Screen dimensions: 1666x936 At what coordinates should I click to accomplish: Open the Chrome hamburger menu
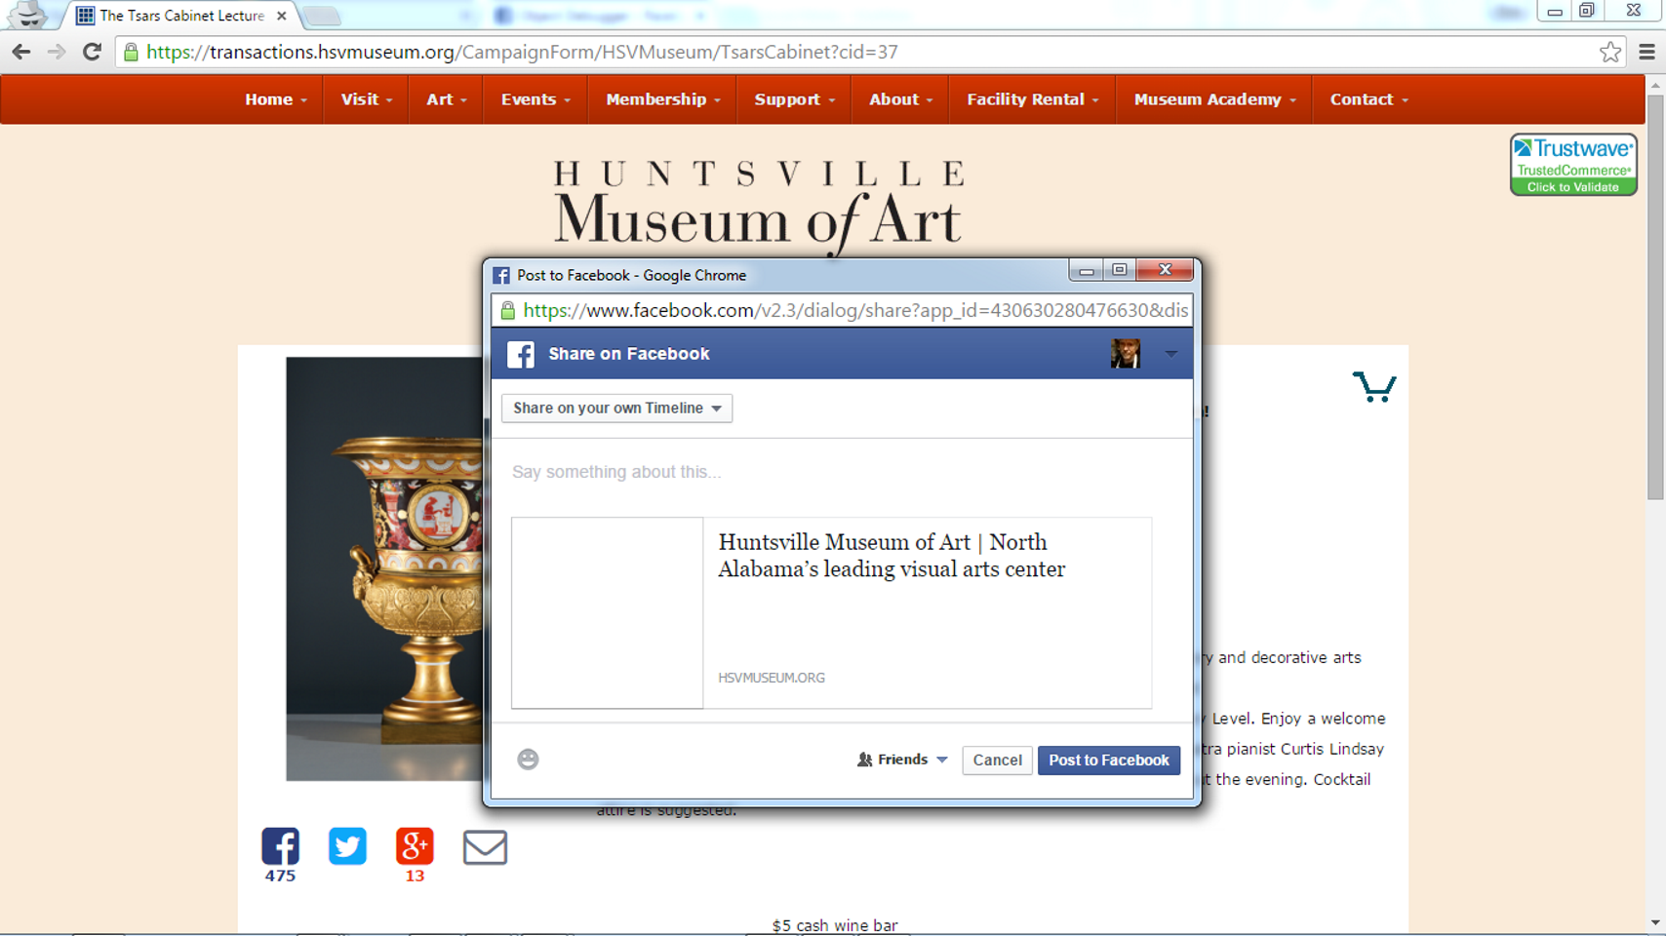pos(1646,52)
